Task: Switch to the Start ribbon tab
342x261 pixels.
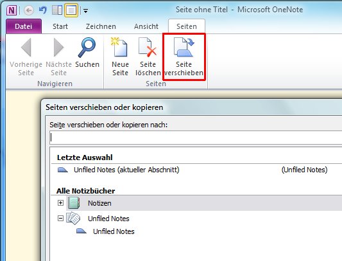Action: click(x=60, y=26)
